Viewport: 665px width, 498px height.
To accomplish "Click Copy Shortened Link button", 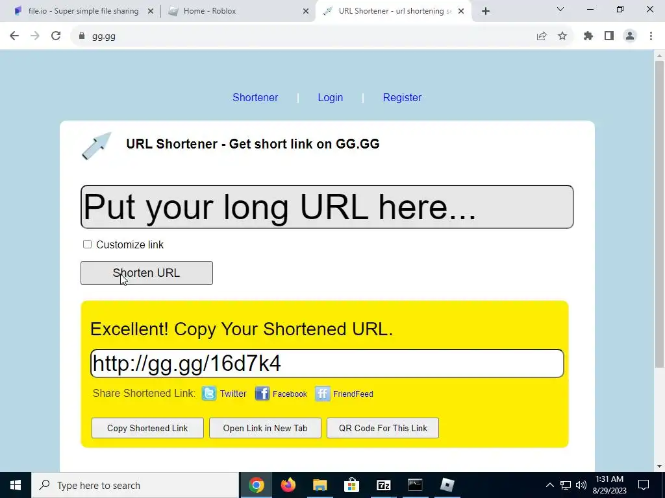I will pyautogui.click(x=147, y=428).
